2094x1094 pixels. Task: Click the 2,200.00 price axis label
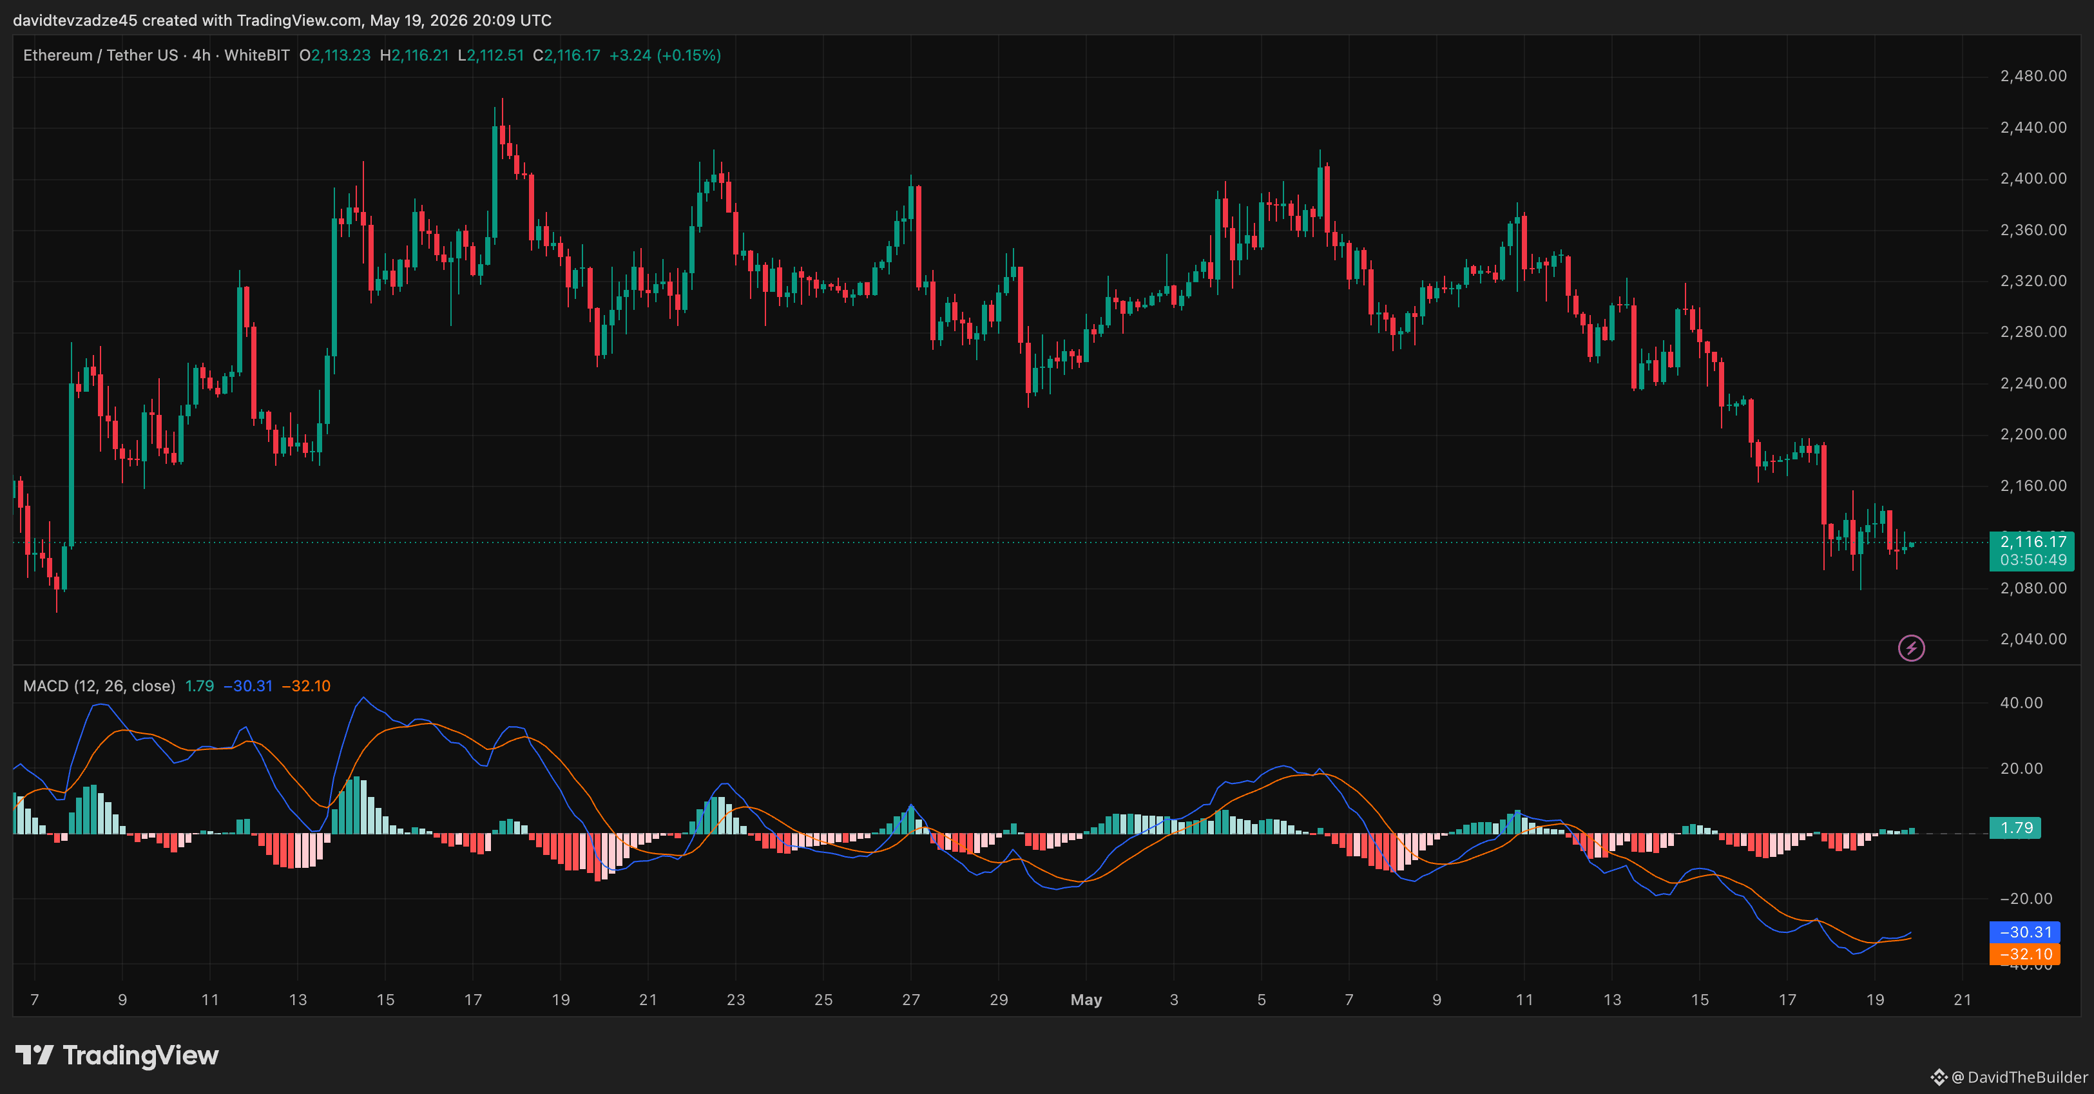coord(2033,434)
